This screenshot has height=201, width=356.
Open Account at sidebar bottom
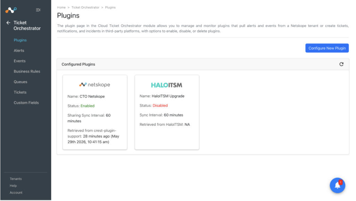tap(16, 192)
